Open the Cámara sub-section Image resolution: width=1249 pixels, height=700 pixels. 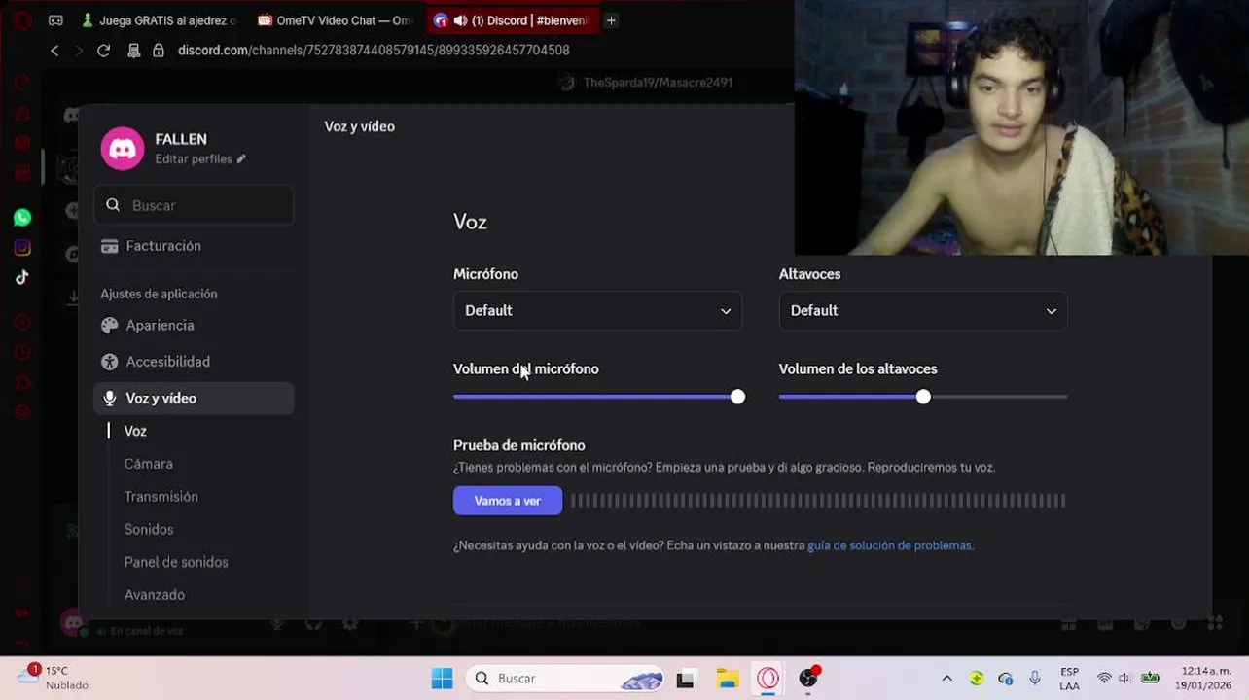[149, 464]
